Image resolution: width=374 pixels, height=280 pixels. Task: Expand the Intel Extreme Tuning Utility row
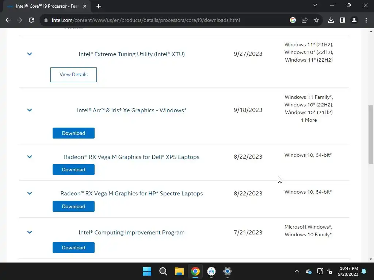30,54
